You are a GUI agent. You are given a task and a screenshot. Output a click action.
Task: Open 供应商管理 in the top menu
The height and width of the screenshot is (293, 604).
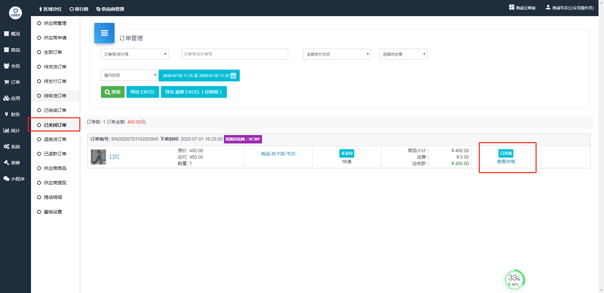[110, 9]
